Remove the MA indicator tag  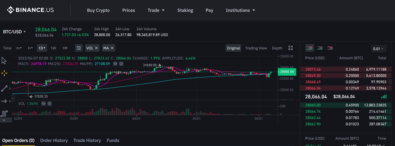[x=112, y=48]
